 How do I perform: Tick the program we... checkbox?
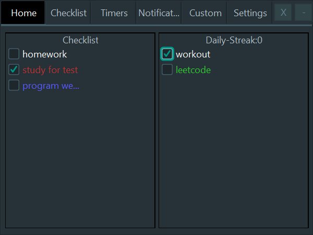pyautogui.click(x=14, y=85)
